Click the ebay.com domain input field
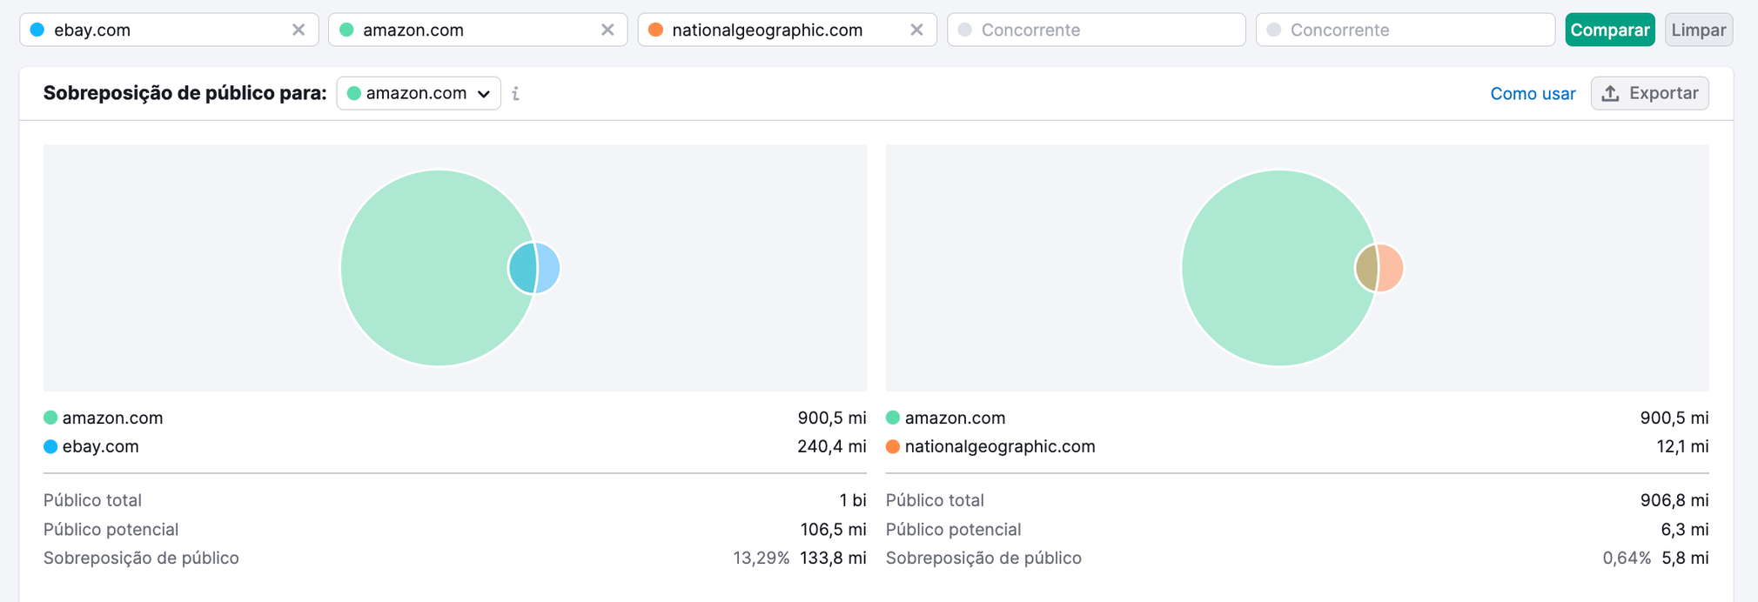Image resolution: width=1758 pixels, height=602 pixels. pyautogui.click(x=169, y=30)
